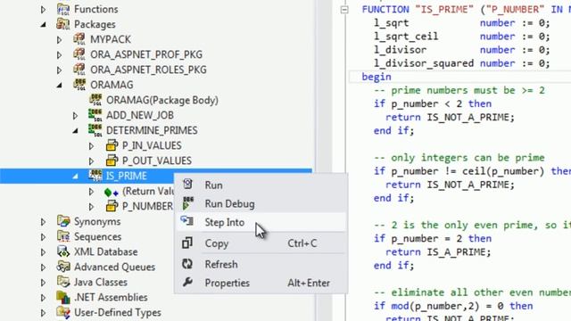Click the Java Classes folder icon
Screen dimensions: 571x321
(x=63, y=282)
